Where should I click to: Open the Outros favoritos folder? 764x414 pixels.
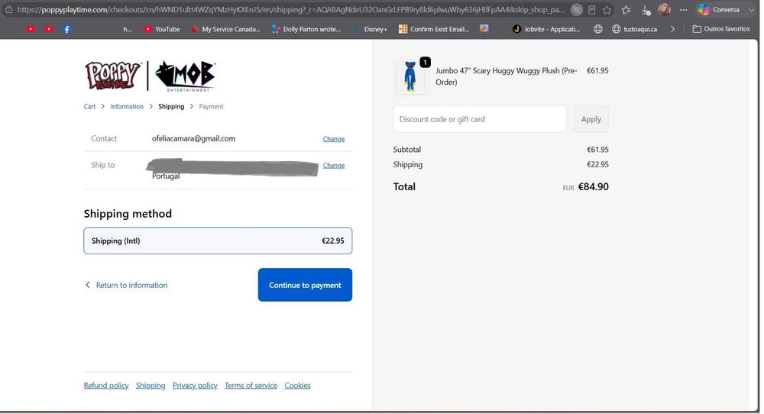(x=721, y=29)
